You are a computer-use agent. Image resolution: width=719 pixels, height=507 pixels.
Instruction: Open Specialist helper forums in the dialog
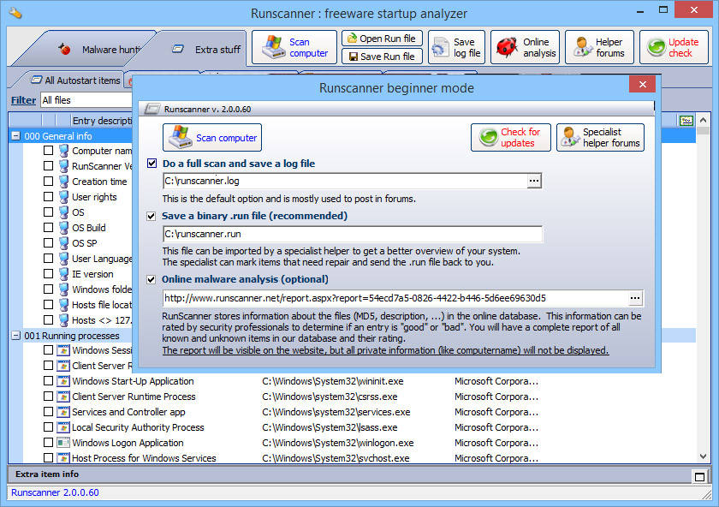(x=600, y=137)
